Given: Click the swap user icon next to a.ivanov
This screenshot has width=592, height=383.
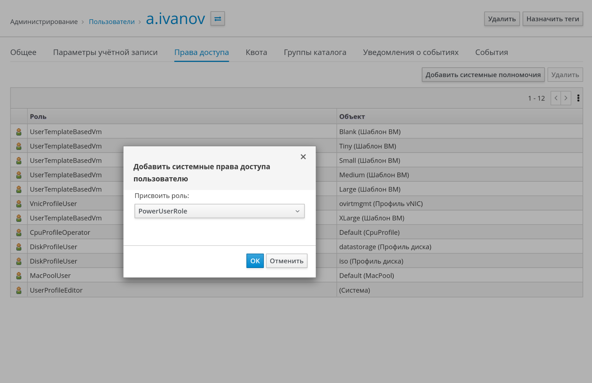Looking at the screenshot, I should (218, 19).
